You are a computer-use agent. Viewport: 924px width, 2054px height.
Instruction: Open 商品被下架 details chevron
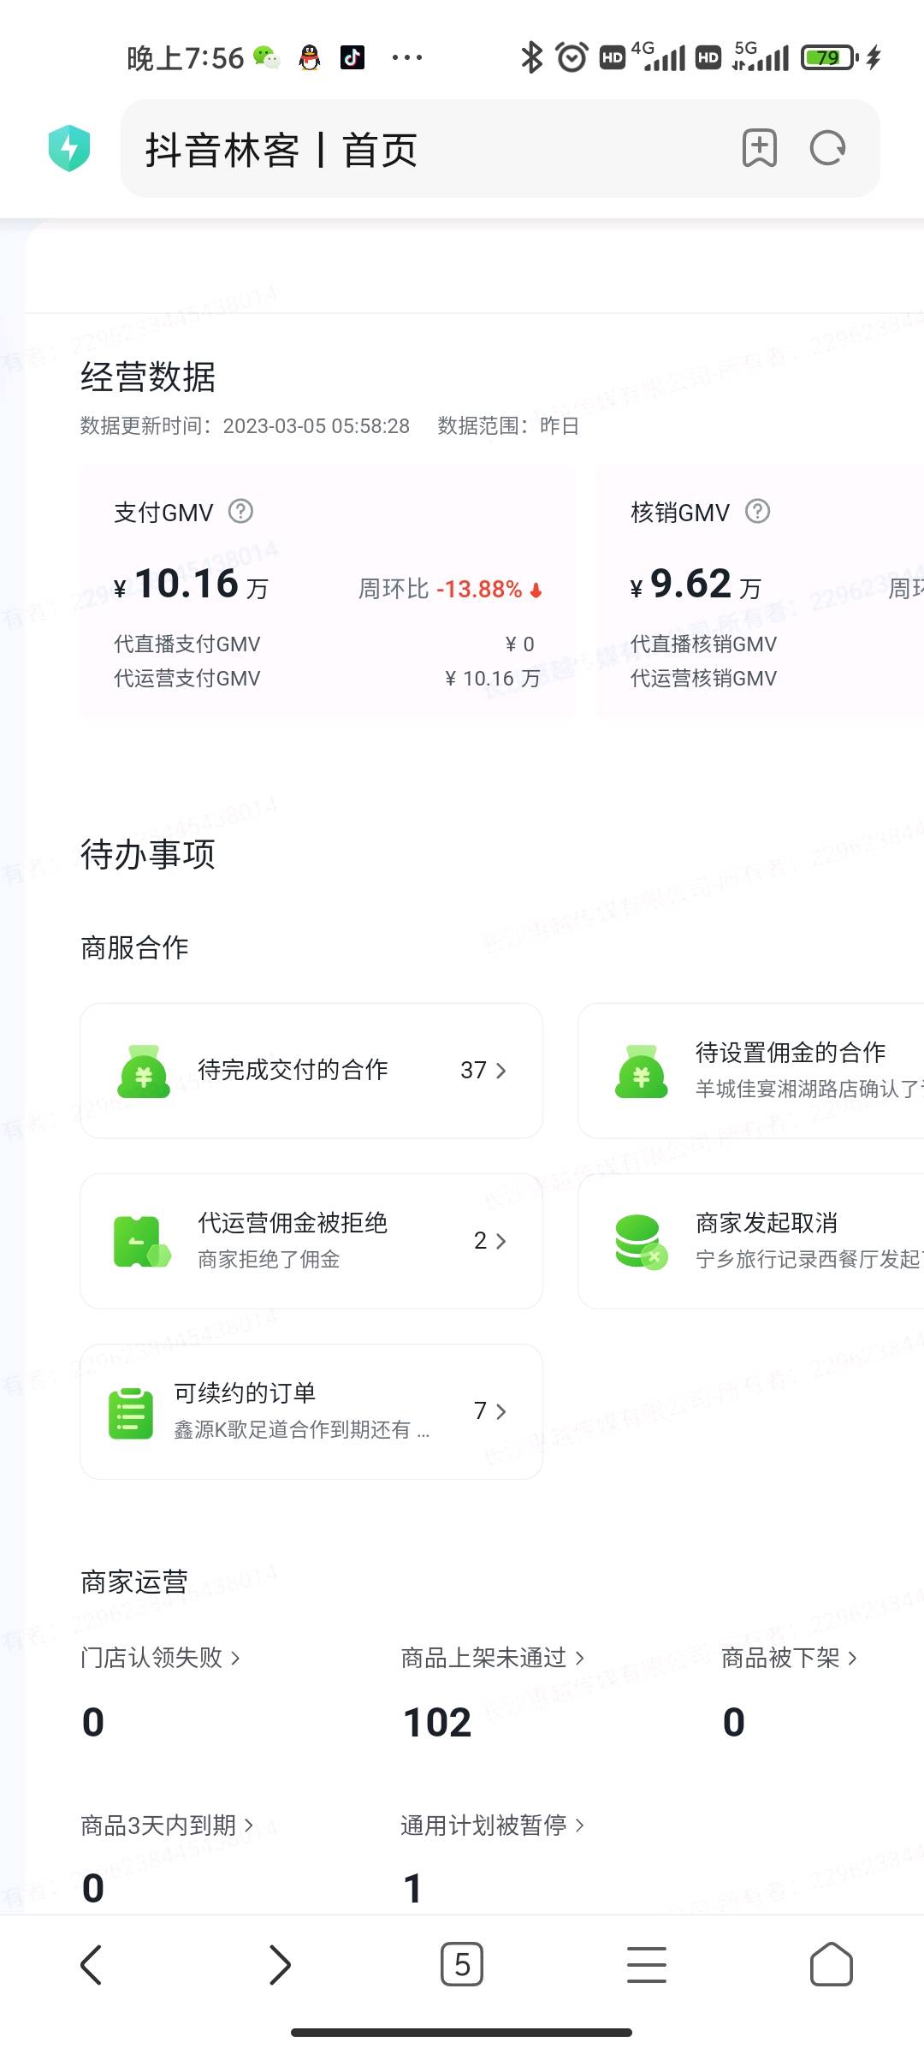pyautogui.click(x=852, y=1659)
